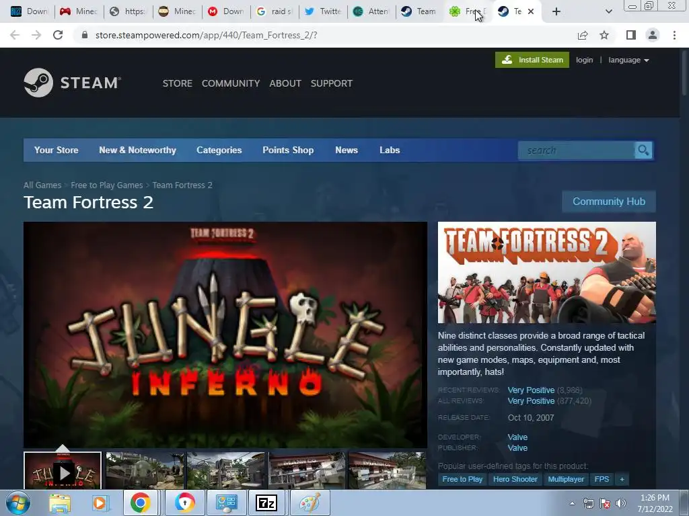The width and height of the screenshot is (689, 516).
Task: Expand more tags with the plus button
Action: point(622,479)
